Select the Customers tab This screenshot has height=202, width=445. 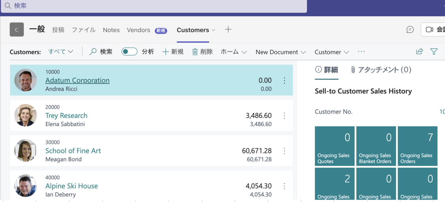193,30
